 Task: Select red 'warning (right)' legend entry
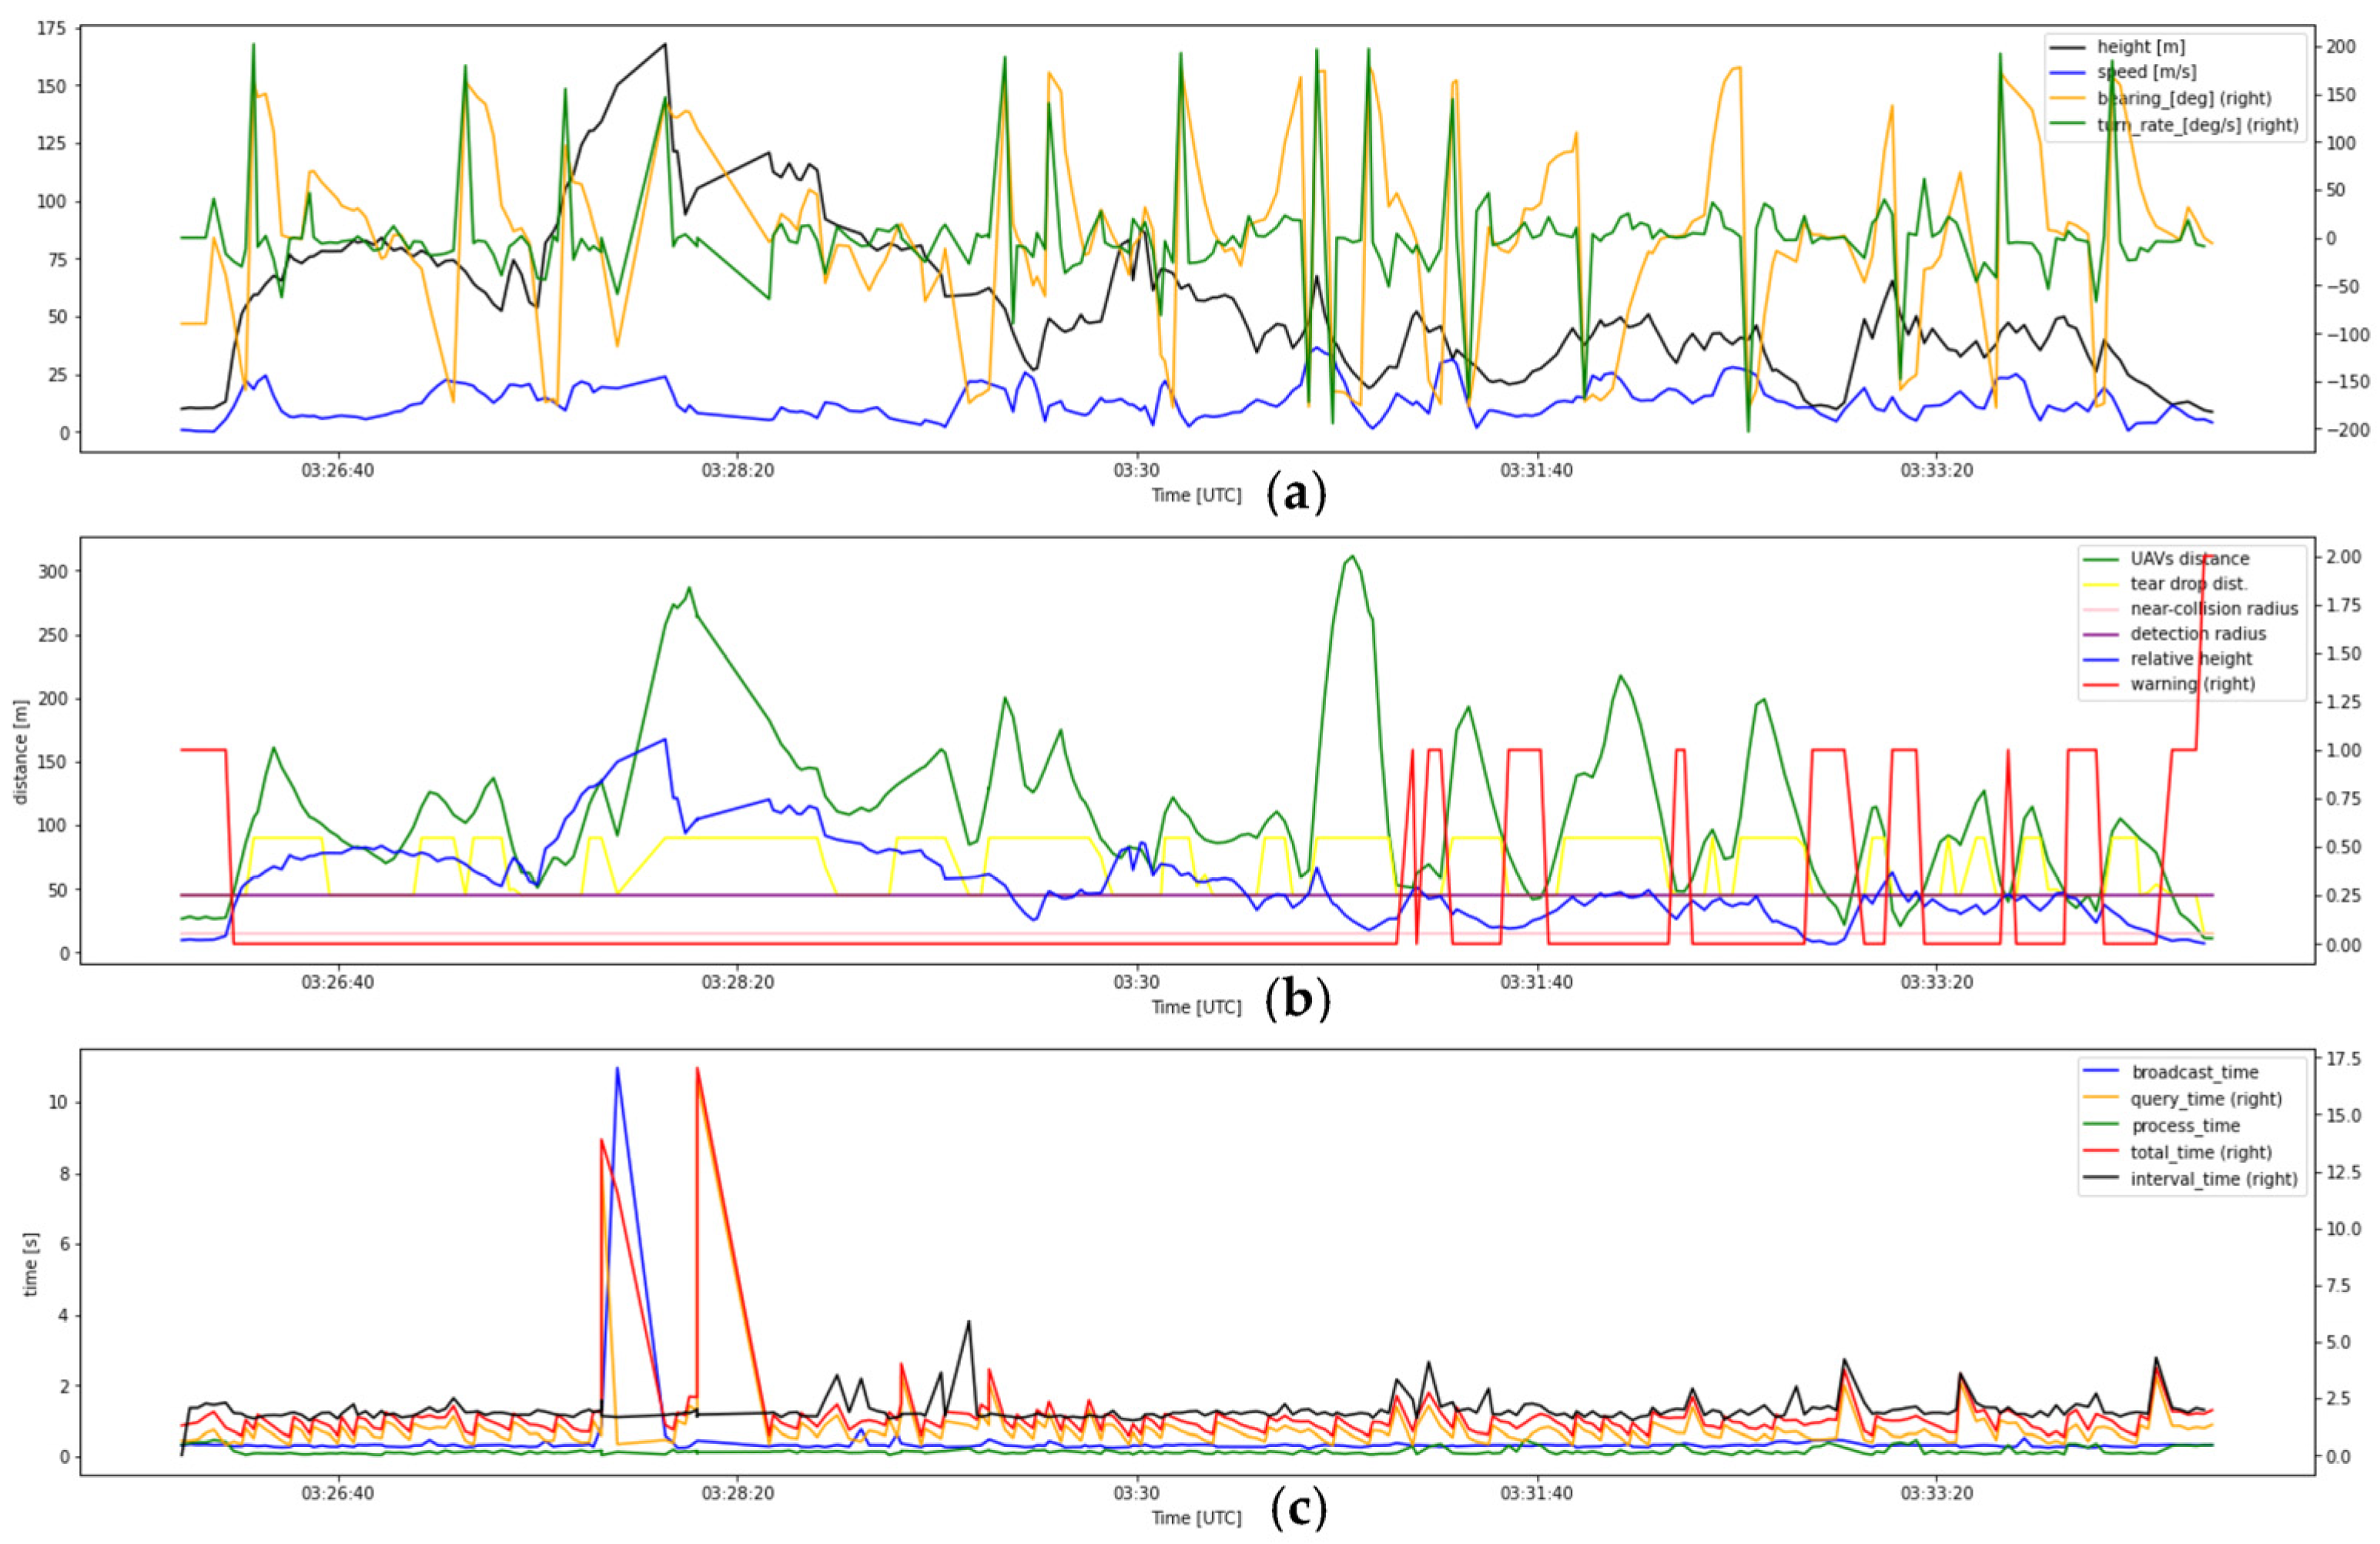pyautogui.click(x=2192, y=684)
